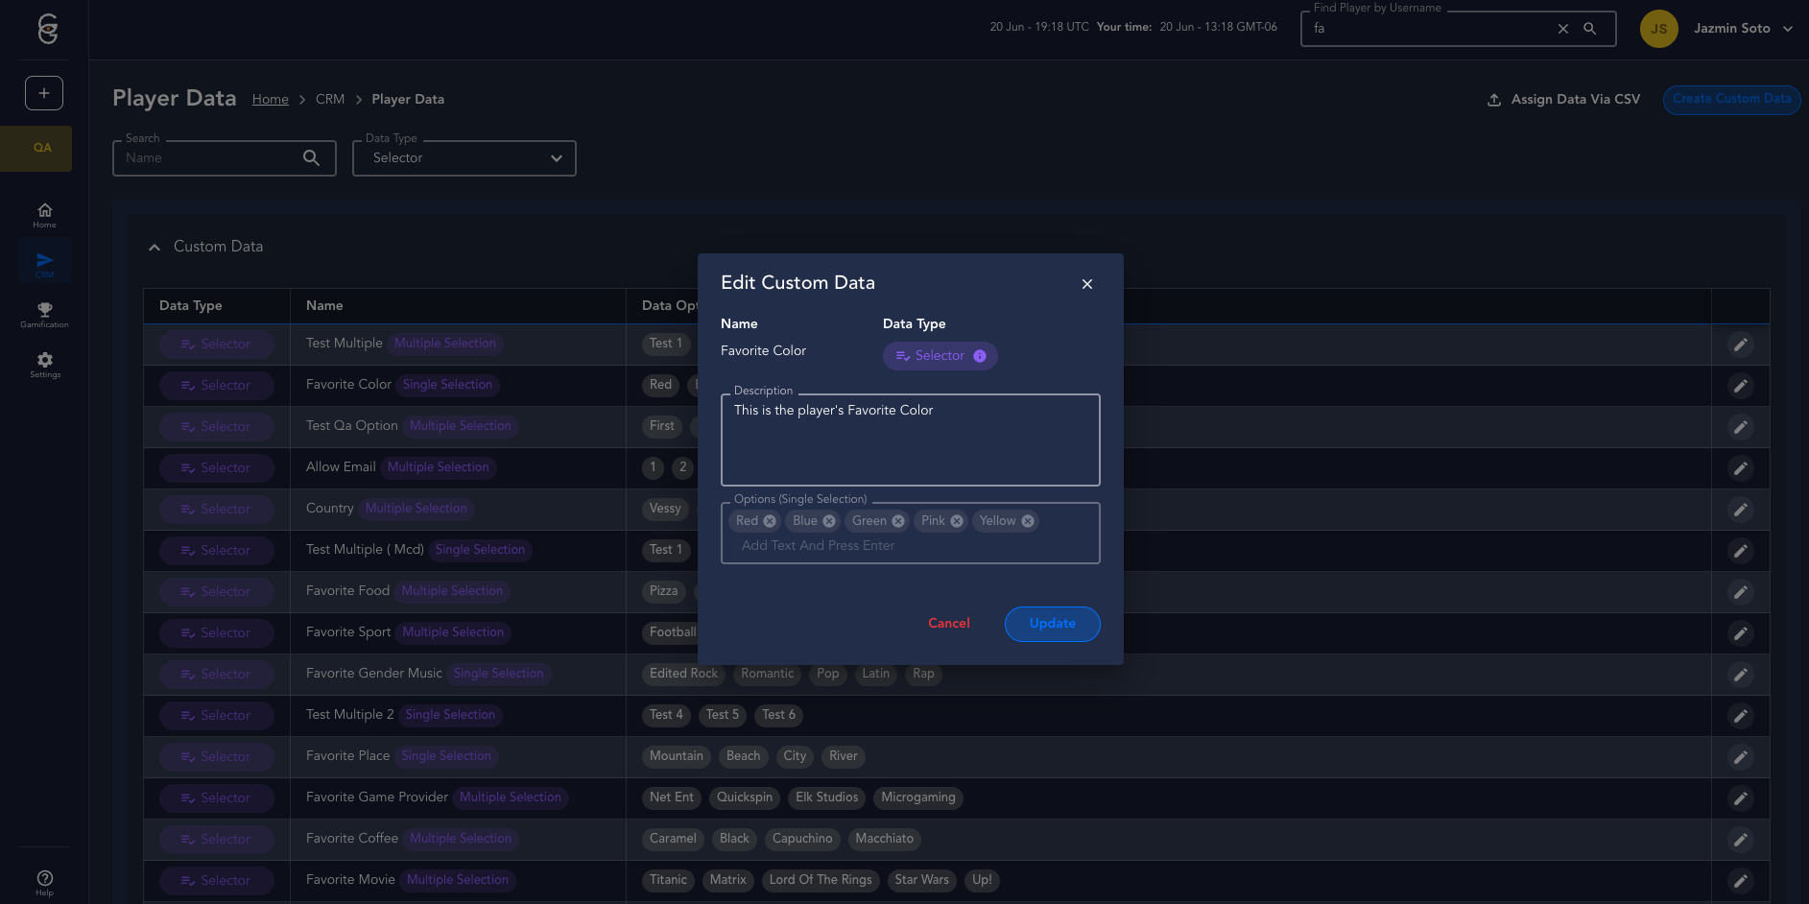
Task: Edit the Favorite Movie row
Action: 1740,881
